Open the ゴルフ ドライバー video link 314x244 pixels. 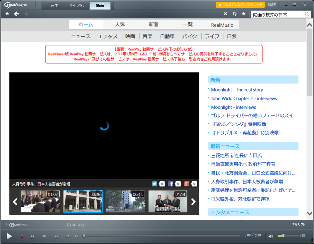tap(254, 116)
